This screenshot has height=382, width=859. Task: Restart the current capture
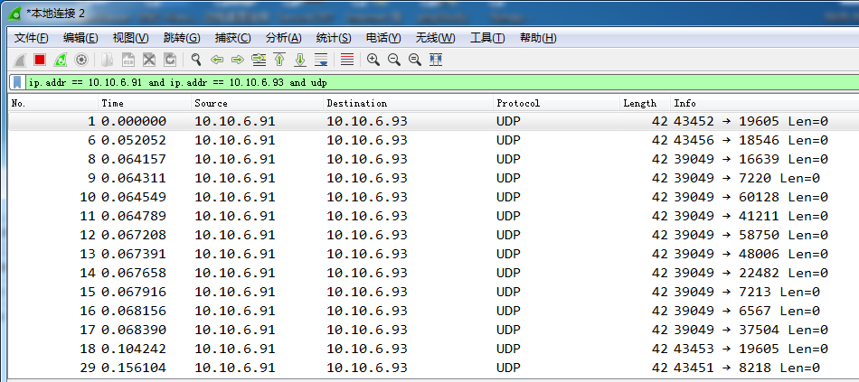61,60
